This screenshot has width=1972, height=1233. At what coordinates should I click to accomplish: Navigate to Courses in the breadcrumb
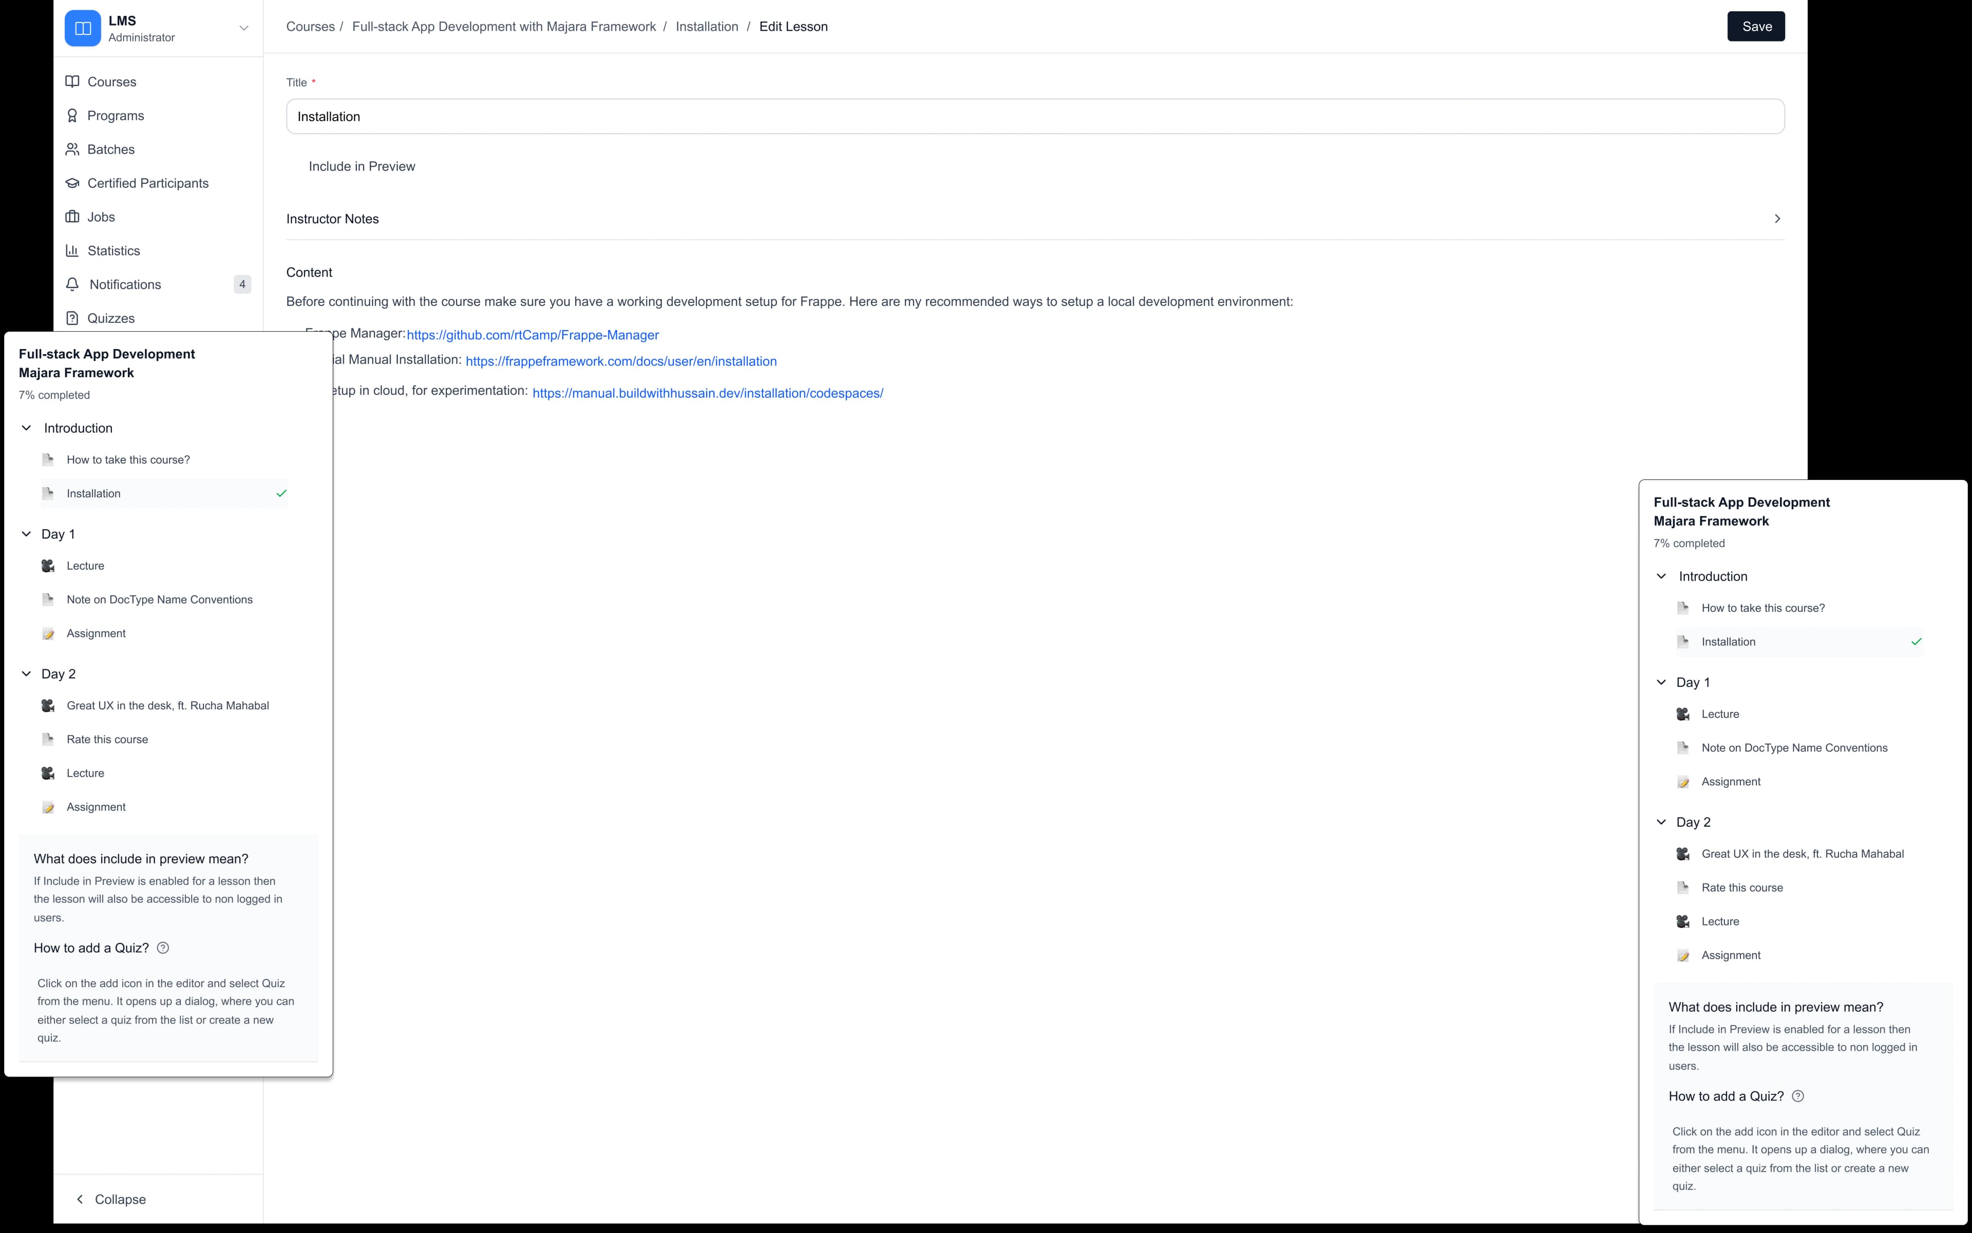310,26
